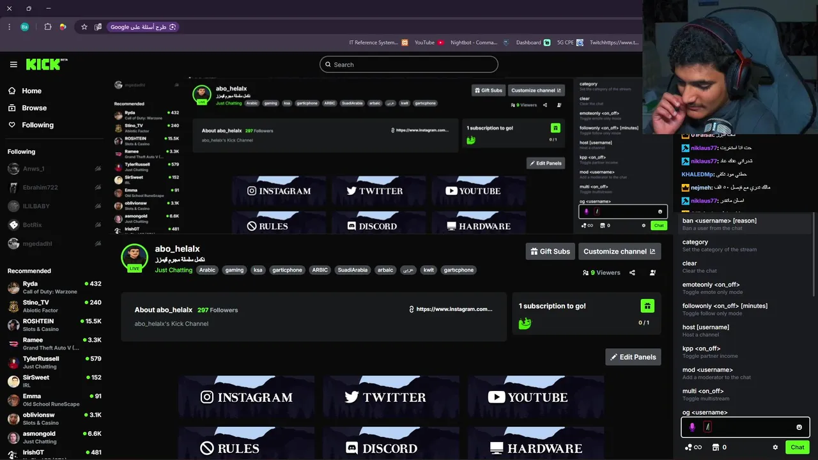Viewport: 818px width, 460px height.
Task: Open recommended channel Ryda
Action: pos(54,287)
